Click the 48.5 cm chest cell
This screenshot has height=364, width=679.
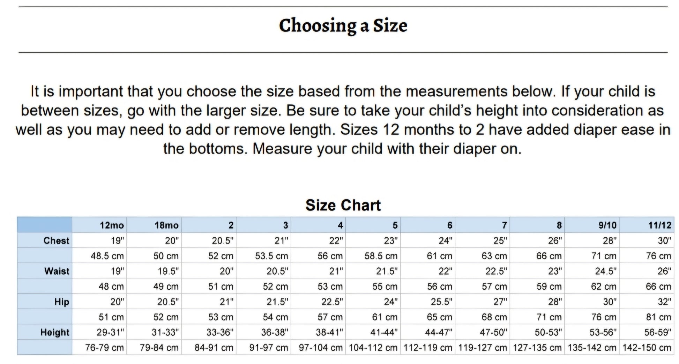point(107,256)
